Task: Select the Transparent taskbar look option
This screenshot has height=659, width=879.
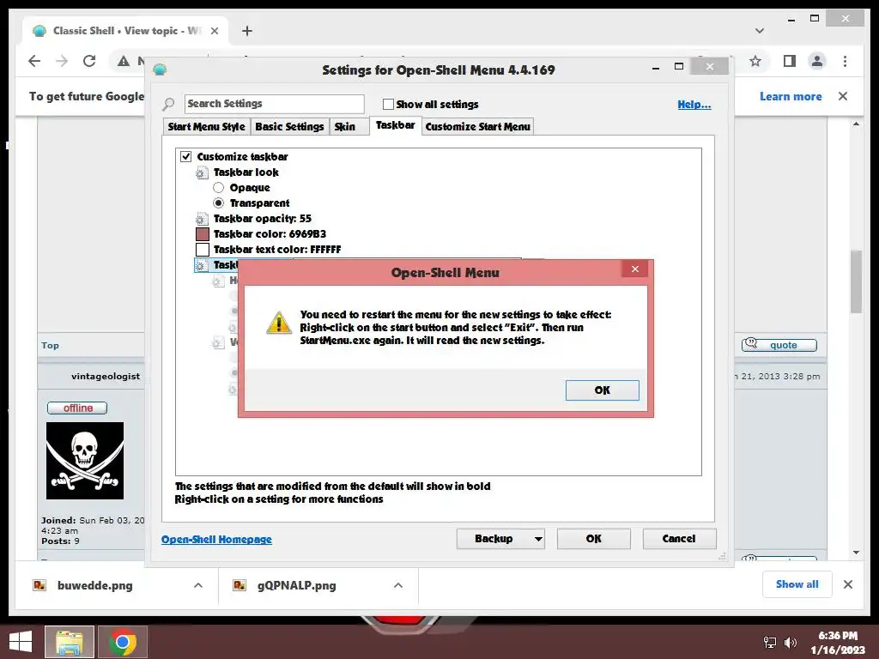Action: click(219, 203)
